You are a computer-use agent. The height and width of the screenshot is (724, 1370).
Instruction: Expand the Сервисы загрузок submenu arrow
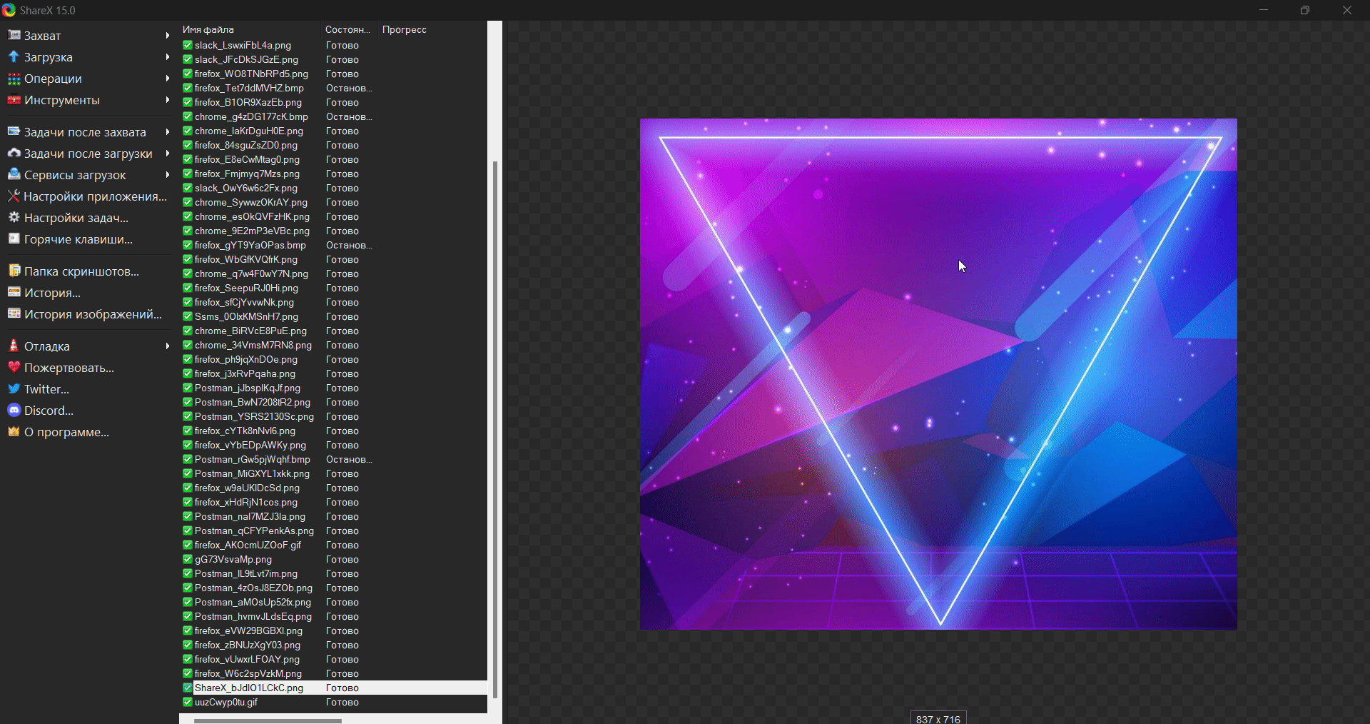click(x=168, y=174)
